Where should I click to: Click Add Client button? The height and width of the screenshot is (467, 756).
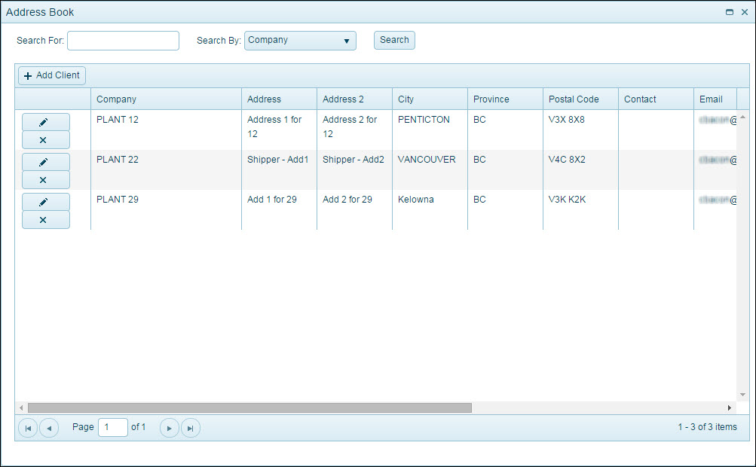pos(52,75)
